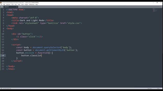This screenshot has width=163, height=91.
Task: Click the closing body tag on line 22
Action: click(11, 66)
